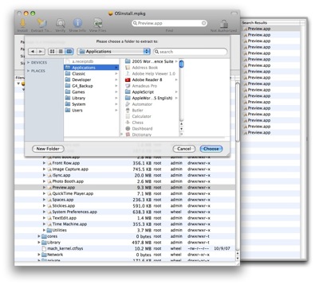Select the 2005 Wor...ence Suite folder
319x288 pixels.
tap(151, 61)
